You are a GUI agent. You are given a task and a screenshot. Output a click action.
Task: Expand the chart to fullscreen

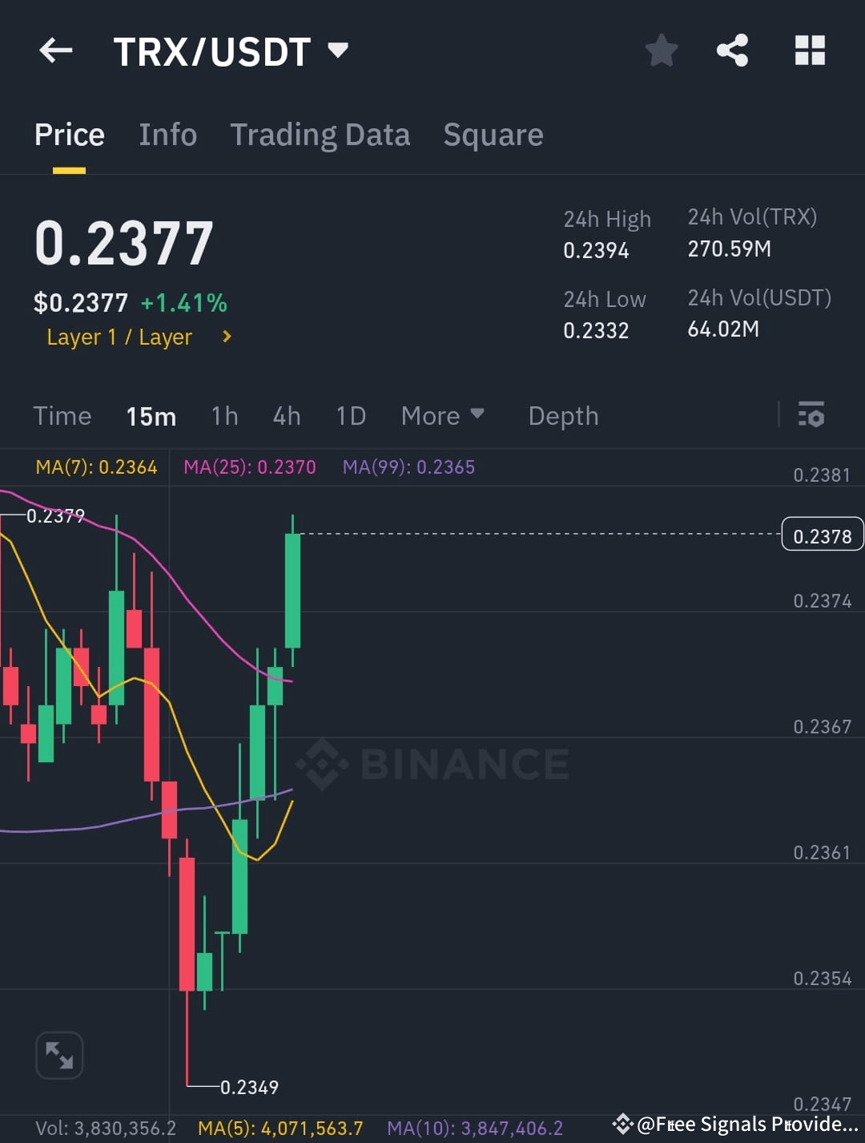point(59,1055)
